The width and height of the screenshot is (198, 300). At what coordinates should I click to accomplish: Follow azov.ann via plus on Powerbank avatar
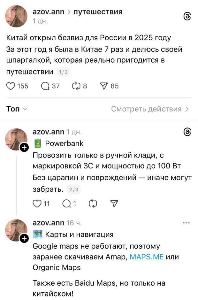pyautogui.click(x=24, y=147)
